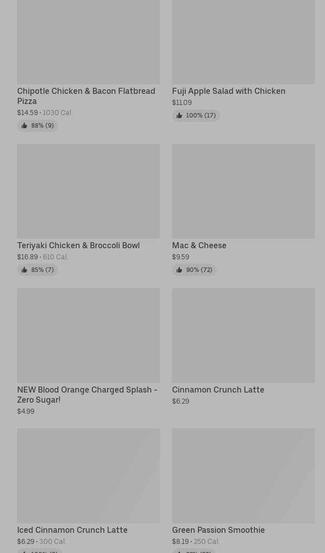Open Chipotle Chicken & Bacon Flatbread Pizza title
The image size is (325, 553).
pyautogui.click(x=86, y=96)
